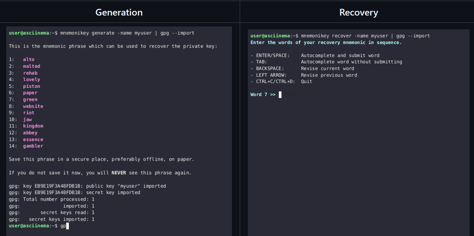Click the bold 'NEVER' warning text

pos(118,173)
